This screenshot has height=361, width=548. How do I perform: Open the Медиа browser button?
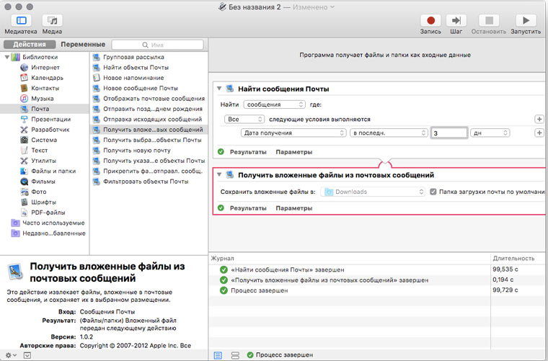point(52,21)
